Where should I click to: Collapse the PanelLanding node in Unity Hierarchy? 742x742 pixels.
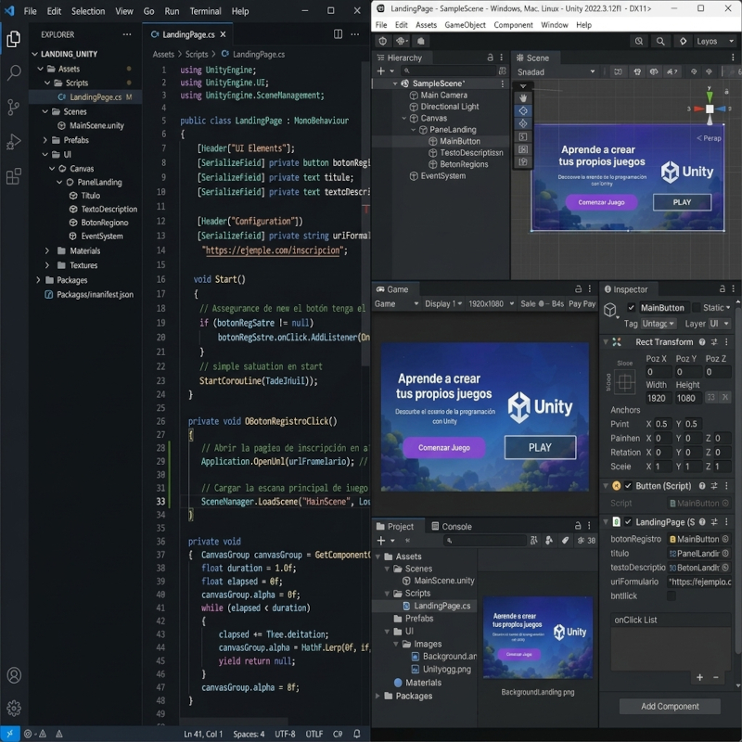tap(413, 129)
